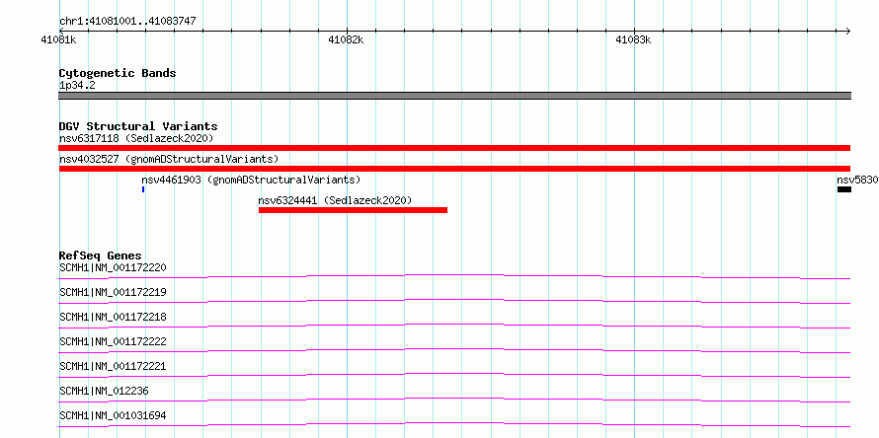Select the red nsv6317118 variant bar
Screen dimensions: 879x438
tap(454, 148)
